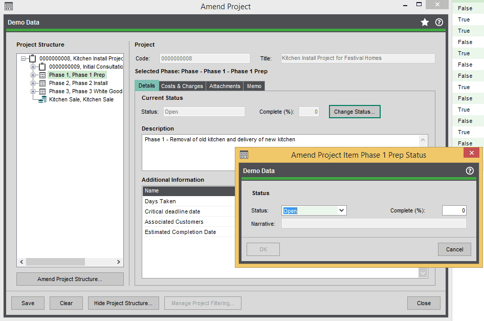The height and width of the screenshot is (321, 484).
Task: Open help icon in Phase 1 Prep Status dialog
Action: pos(470,171)
